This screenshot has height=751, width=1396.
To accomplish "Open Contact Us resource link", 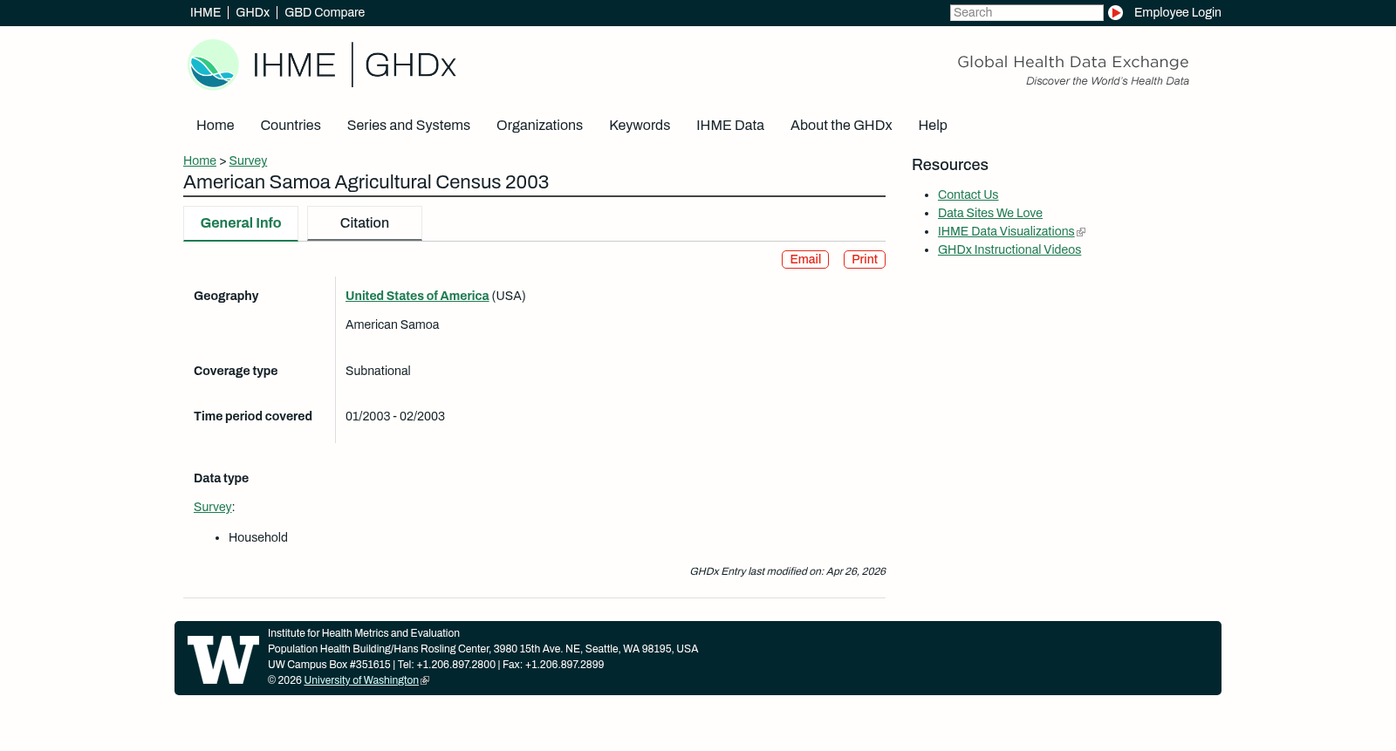I will pos(968,195).
